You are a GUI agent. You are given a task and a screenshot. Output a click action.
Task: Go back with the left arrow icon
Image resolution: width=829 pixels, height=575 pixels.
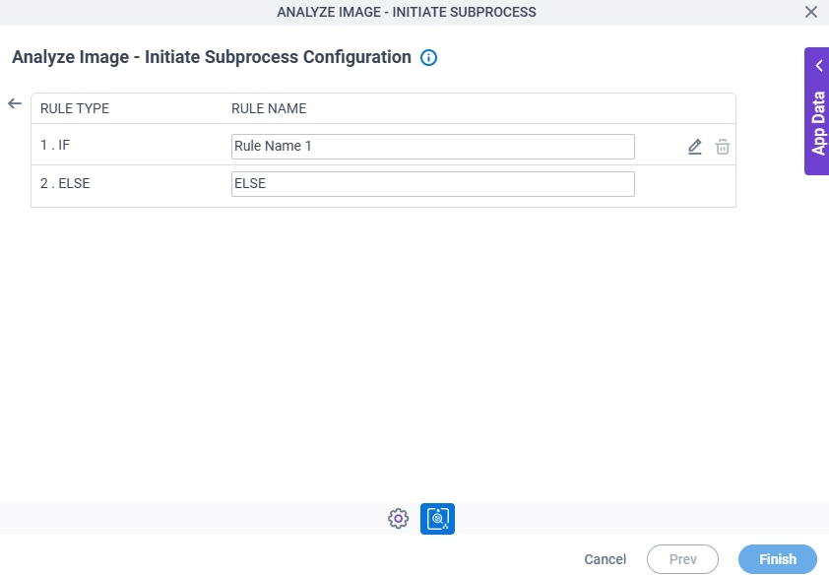point(15,103)
